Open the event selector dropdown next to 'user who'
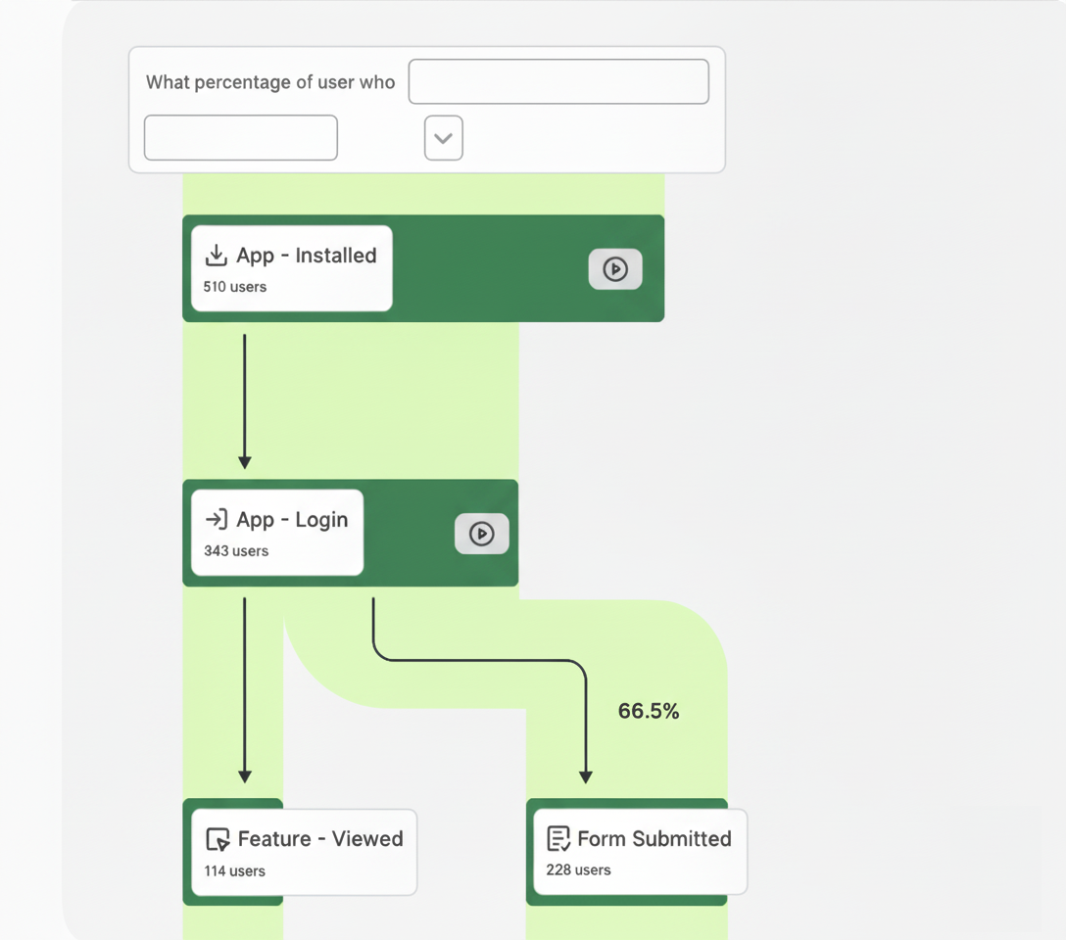Screen dimensions: 1066x940 (x=558, y=81)
